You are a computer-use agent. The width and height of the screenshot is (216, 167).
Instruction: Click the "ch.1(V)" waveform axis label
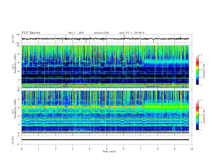pos(13,39)
